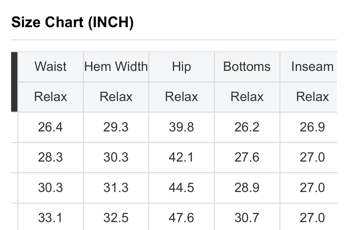Select the 30.7 bottoms cell
The width and height of the screenshot is (348, 230).
pos(247,218)
